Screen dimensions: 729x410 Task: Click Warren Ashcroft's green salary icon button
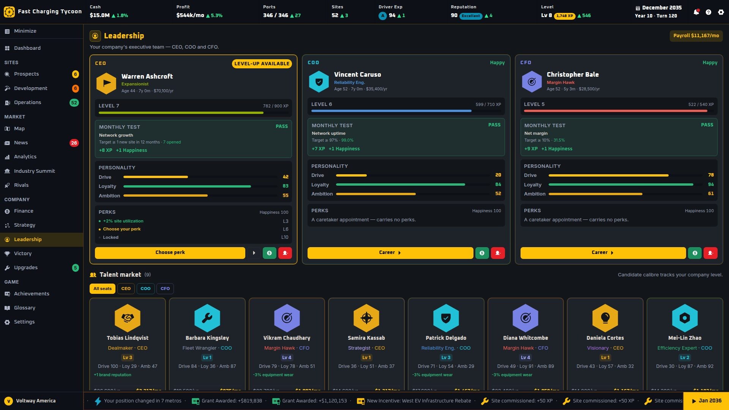pos(270,253)
